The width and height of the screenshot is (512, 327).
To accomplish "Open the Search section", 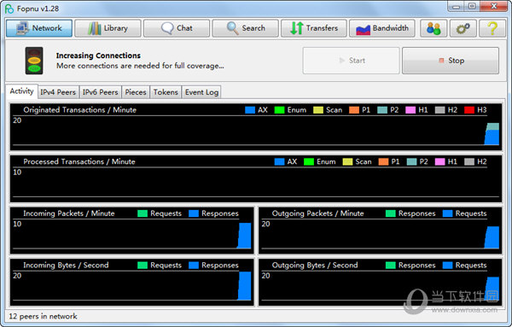I will click(x=246, y=28).
